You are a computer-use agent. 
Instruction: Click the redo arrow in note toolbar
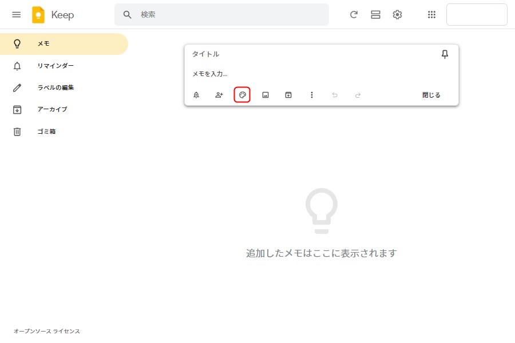(x=358, y=95)
